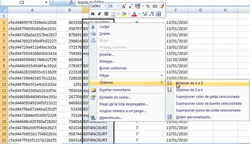
Task: Open the Ordenar submenu entry
Action: [x=127, y=82]
